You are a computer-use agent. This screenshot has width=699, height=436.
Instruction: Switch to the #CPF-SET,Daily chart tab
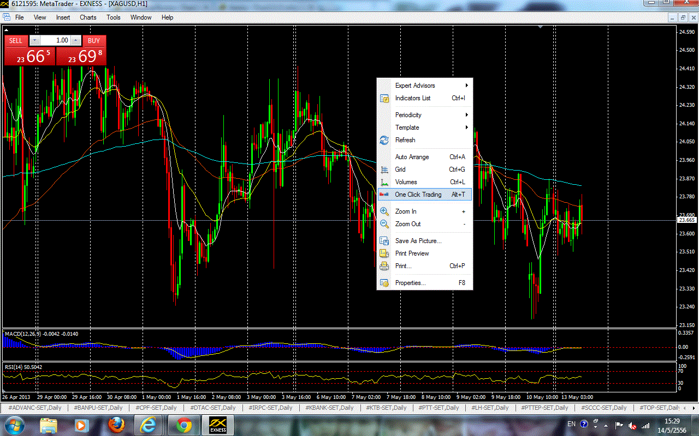pyautogui.click(x=156, y=408)
